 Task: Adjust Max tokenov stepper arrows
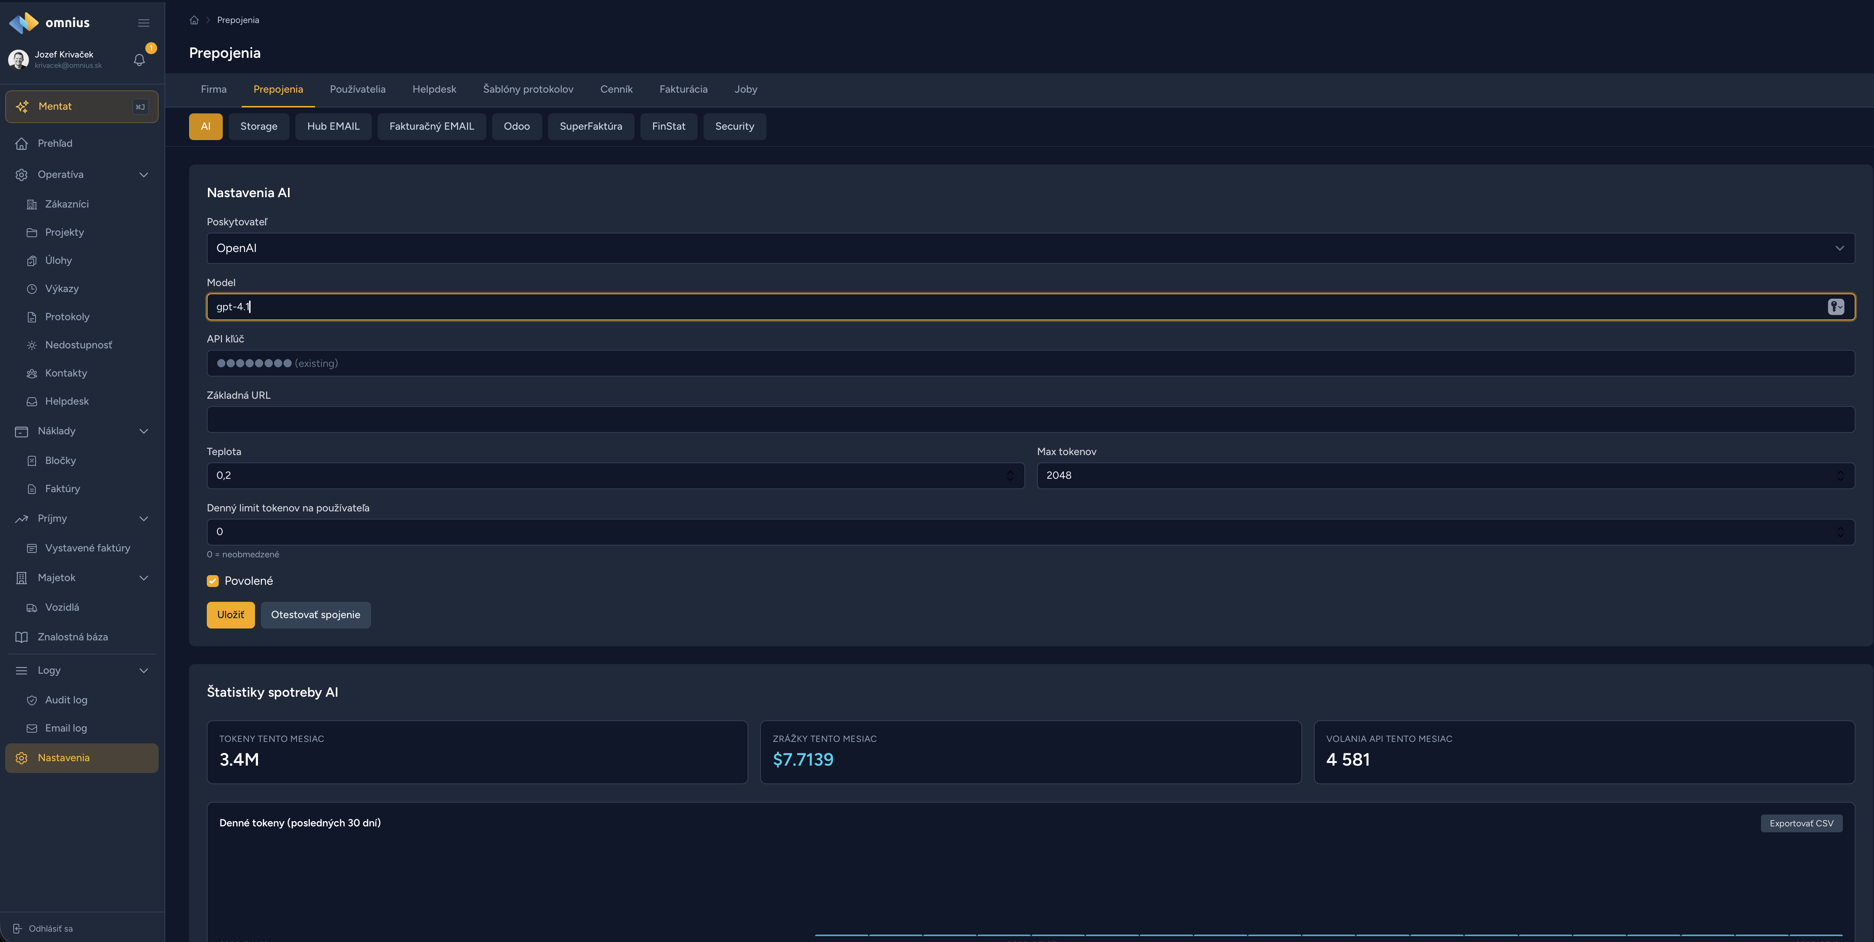click(x=1840, y=476)
